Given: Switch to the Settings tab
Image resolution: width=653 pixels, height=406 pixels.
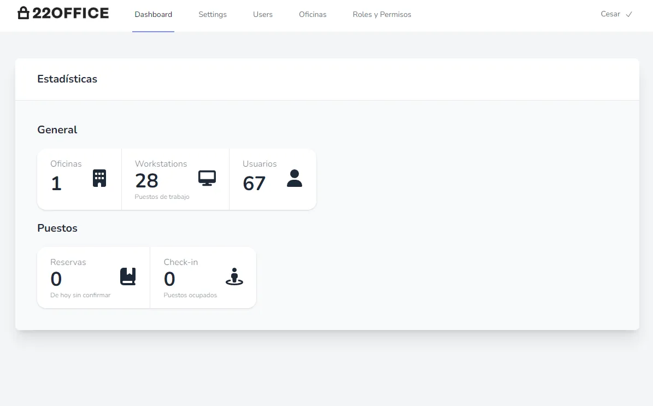Looking at the screenshot, I should pyautogui.click(x=213, y=15).
